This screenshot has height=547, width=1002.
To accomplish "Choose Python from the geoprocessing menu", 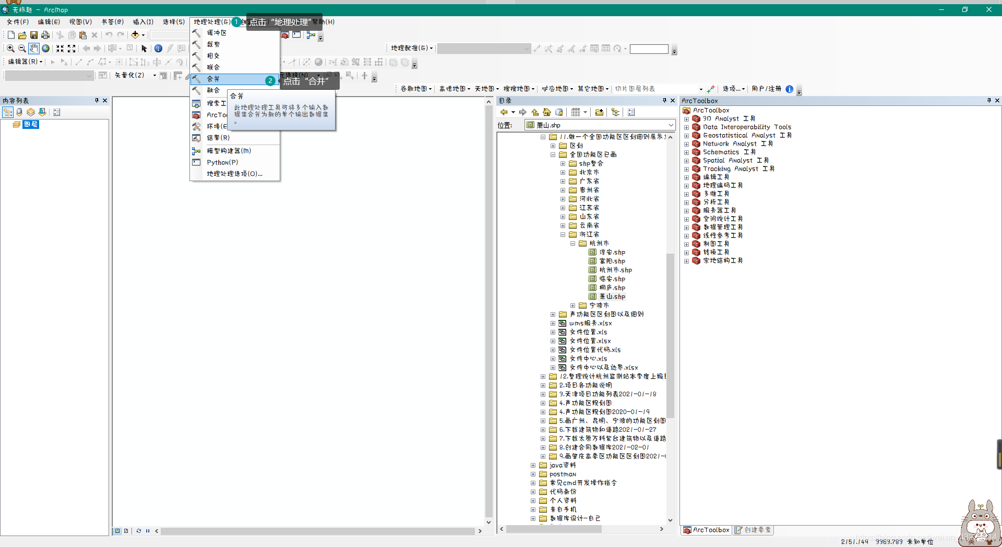I will tap(235, 162).
